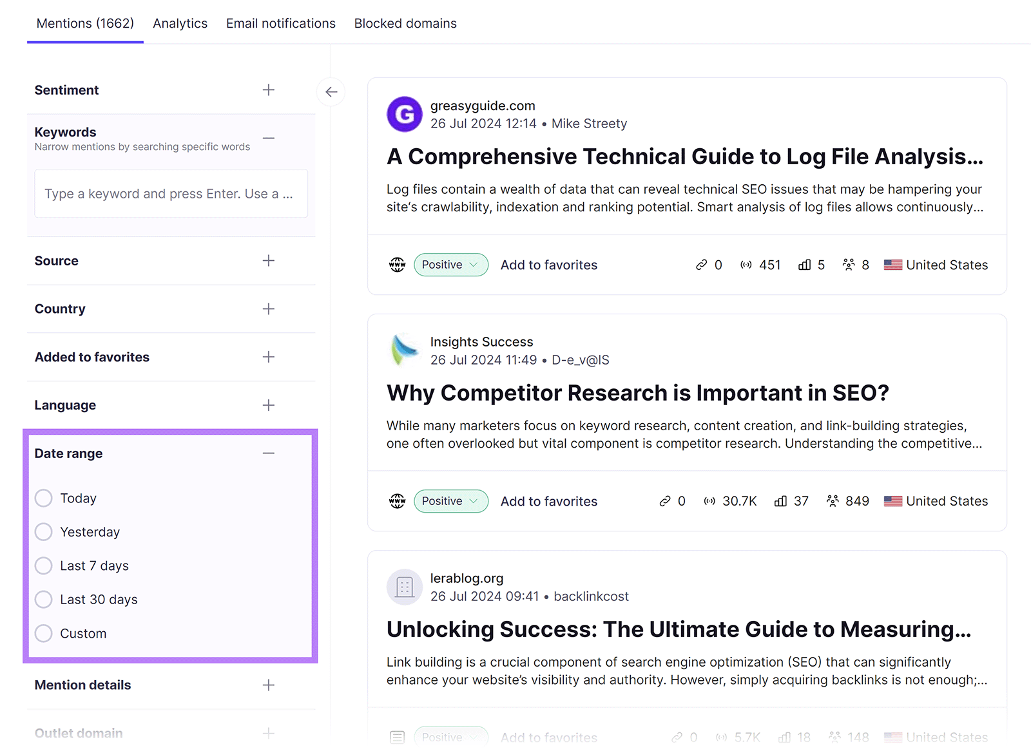
Task: Switch to the Analytics tab
Action: [180, 23]
